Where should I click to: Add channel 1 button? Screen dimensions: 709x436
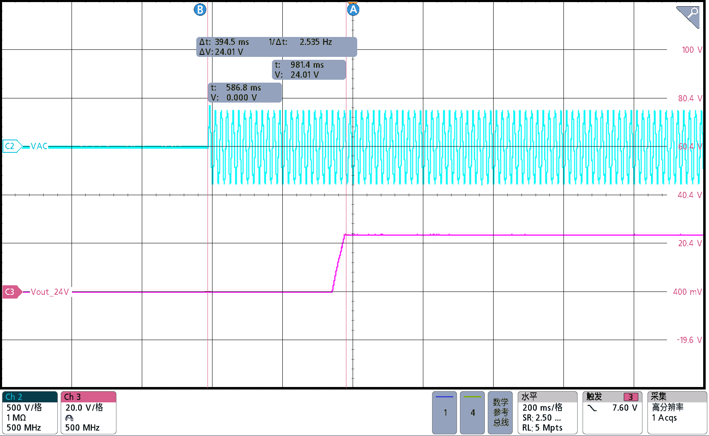coord(445,412)
